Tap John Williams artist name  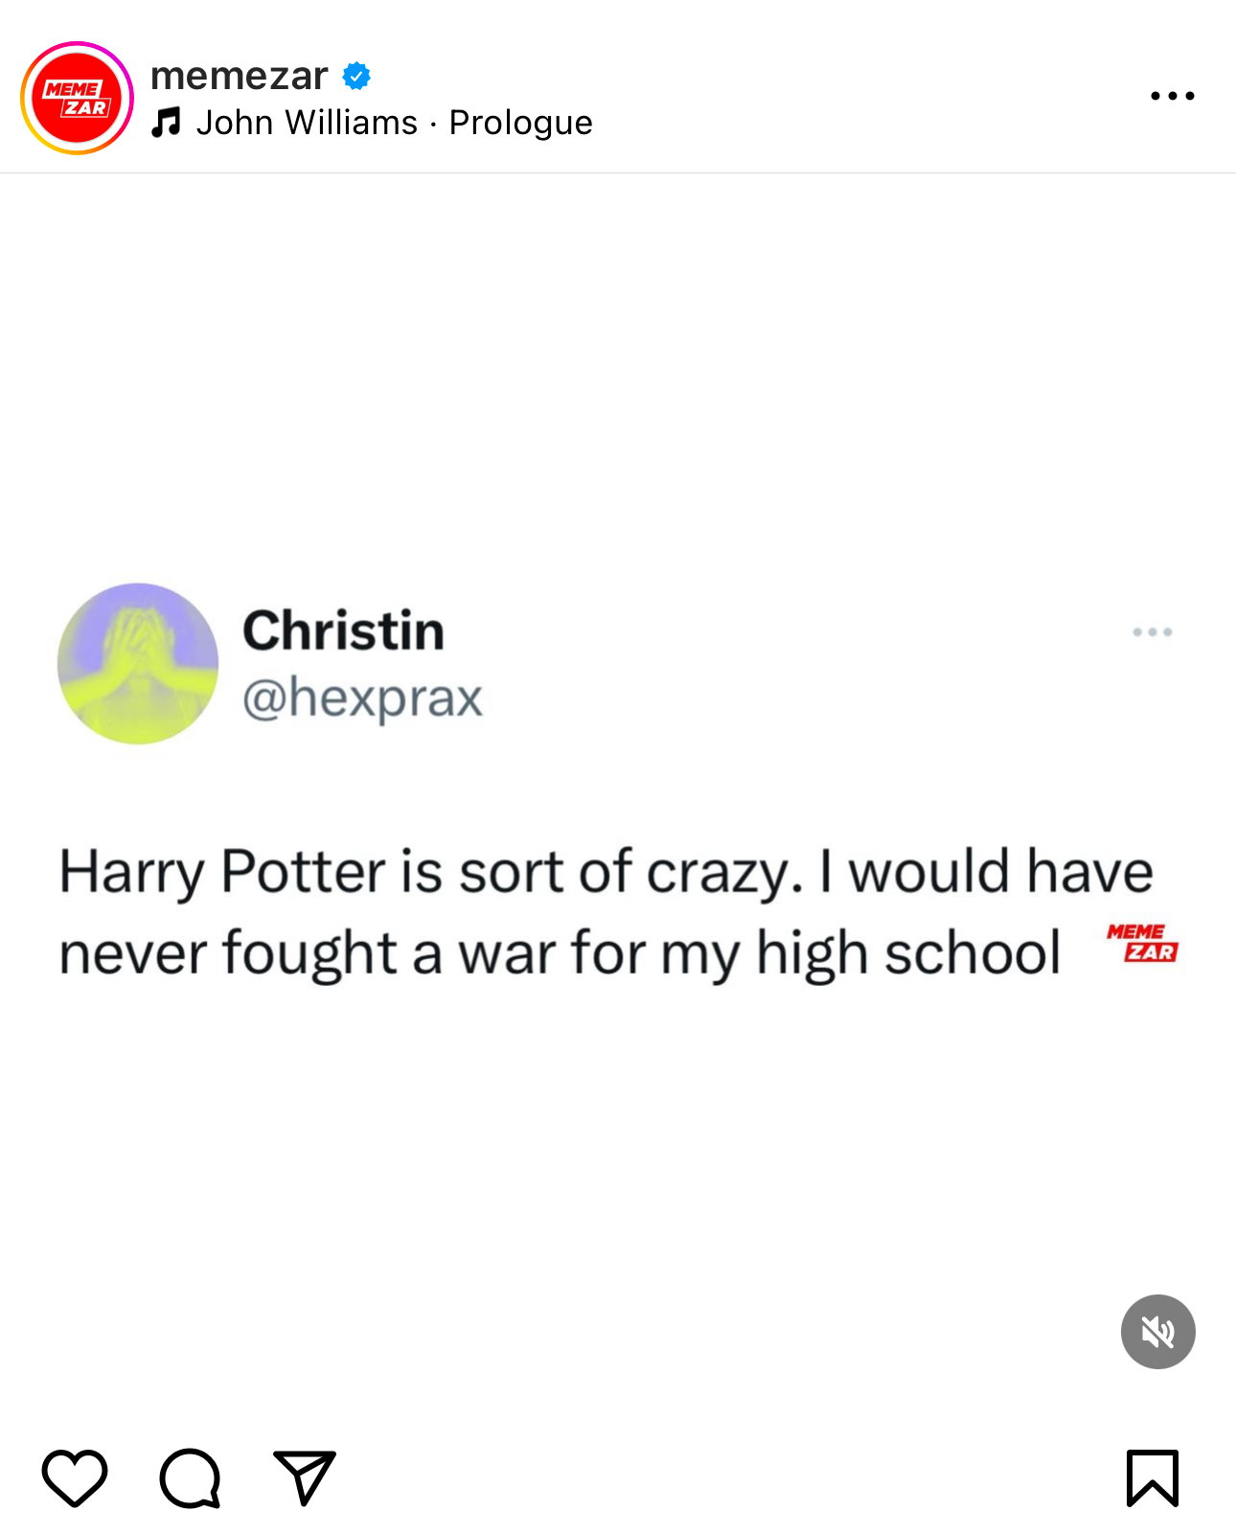pyautogui.click(x=307, y=123)
